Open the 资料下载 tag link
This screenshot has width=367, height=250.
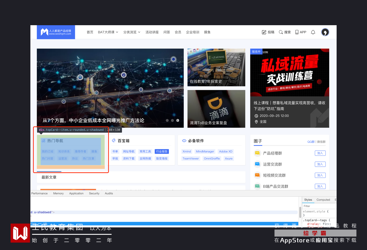128,158
